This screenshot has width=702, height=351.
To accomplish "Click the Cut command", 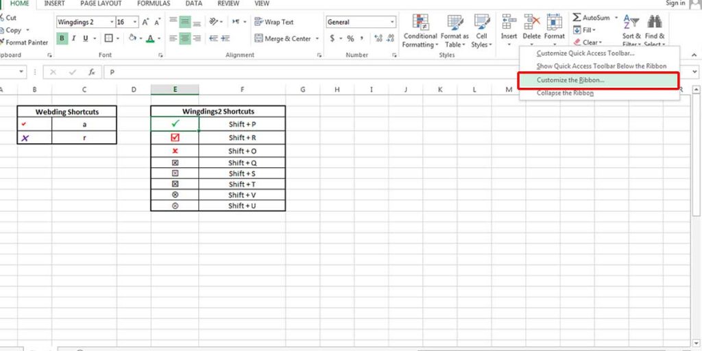I will [8, 18].
